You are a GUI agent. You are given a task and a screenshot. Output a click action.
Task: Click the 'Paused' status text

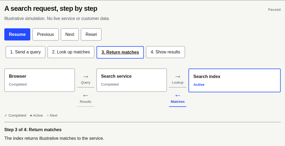pyautogui.click(x=274, y=10)
